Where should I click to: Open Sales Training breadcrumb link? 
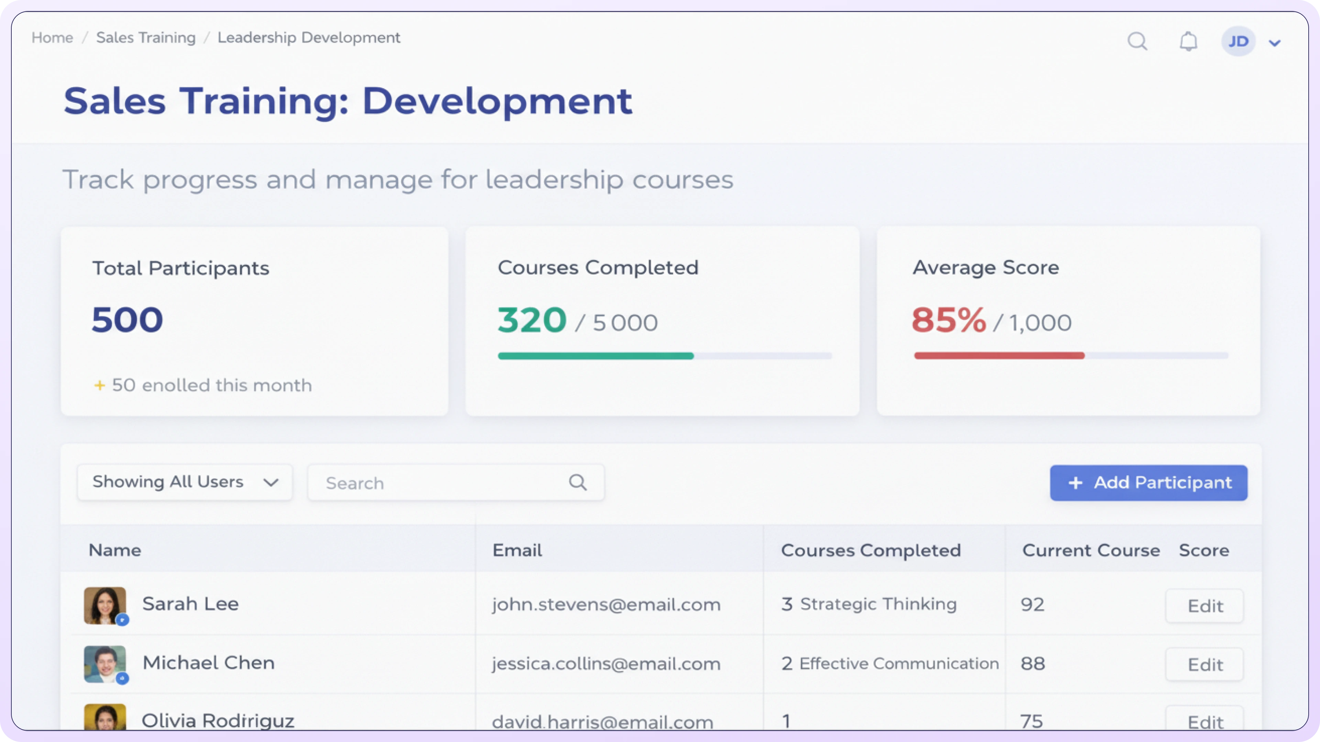pyautogui.click(x=145, y=38)
